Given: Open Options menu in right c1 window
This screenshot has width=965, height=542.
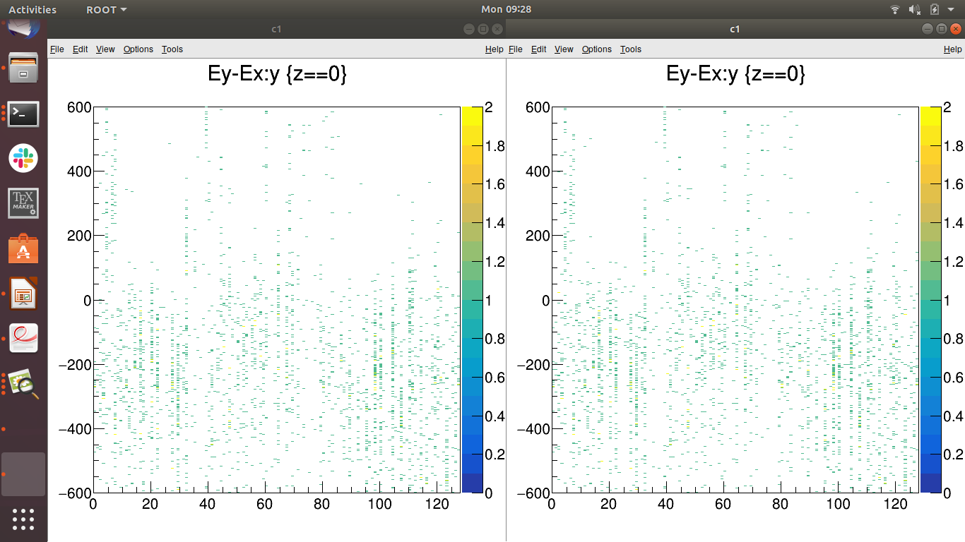Looking at the screenshot, I should click(597, 49).
